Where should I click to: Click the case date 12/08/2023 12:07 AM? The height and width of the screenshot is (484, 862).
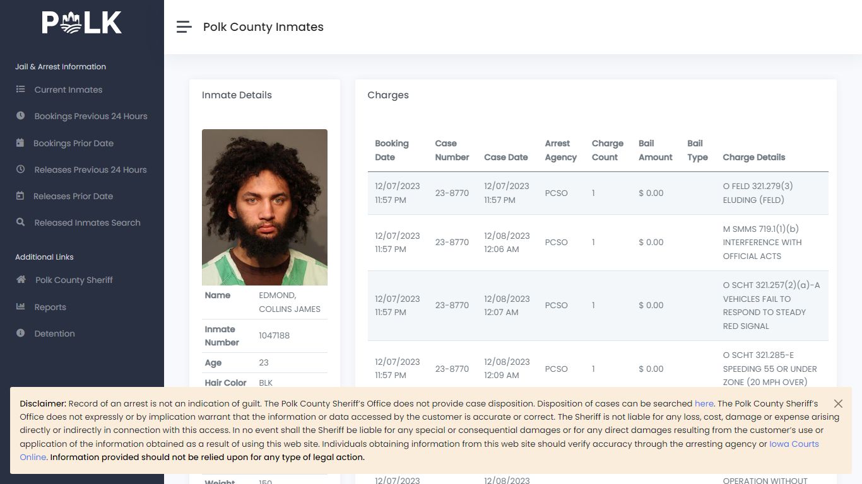[507, 305]
